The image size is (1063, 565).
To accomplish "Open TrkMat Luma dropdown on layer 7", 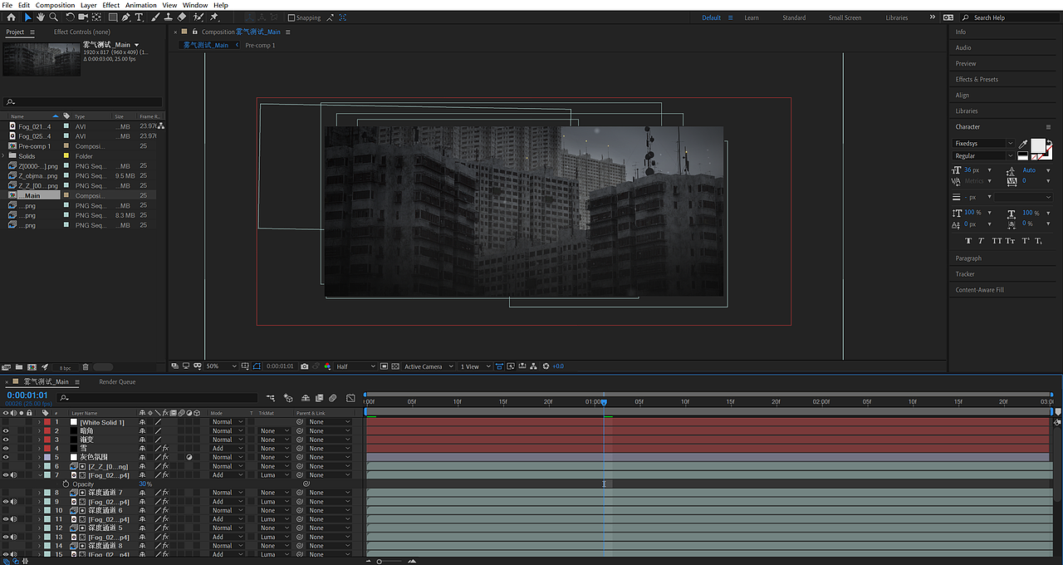I will [274, 475].
